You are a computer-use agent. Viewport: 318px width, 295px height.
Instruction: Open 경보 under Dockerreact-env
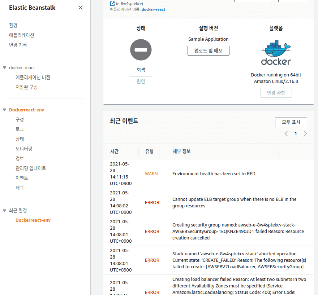tap(20, 158)
